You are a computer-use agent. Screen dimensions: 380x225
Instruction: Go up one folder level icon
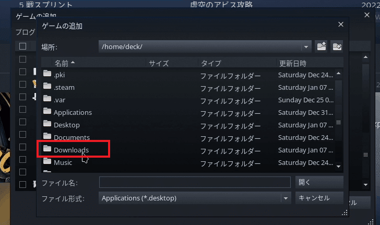click(x=322, y=46)
